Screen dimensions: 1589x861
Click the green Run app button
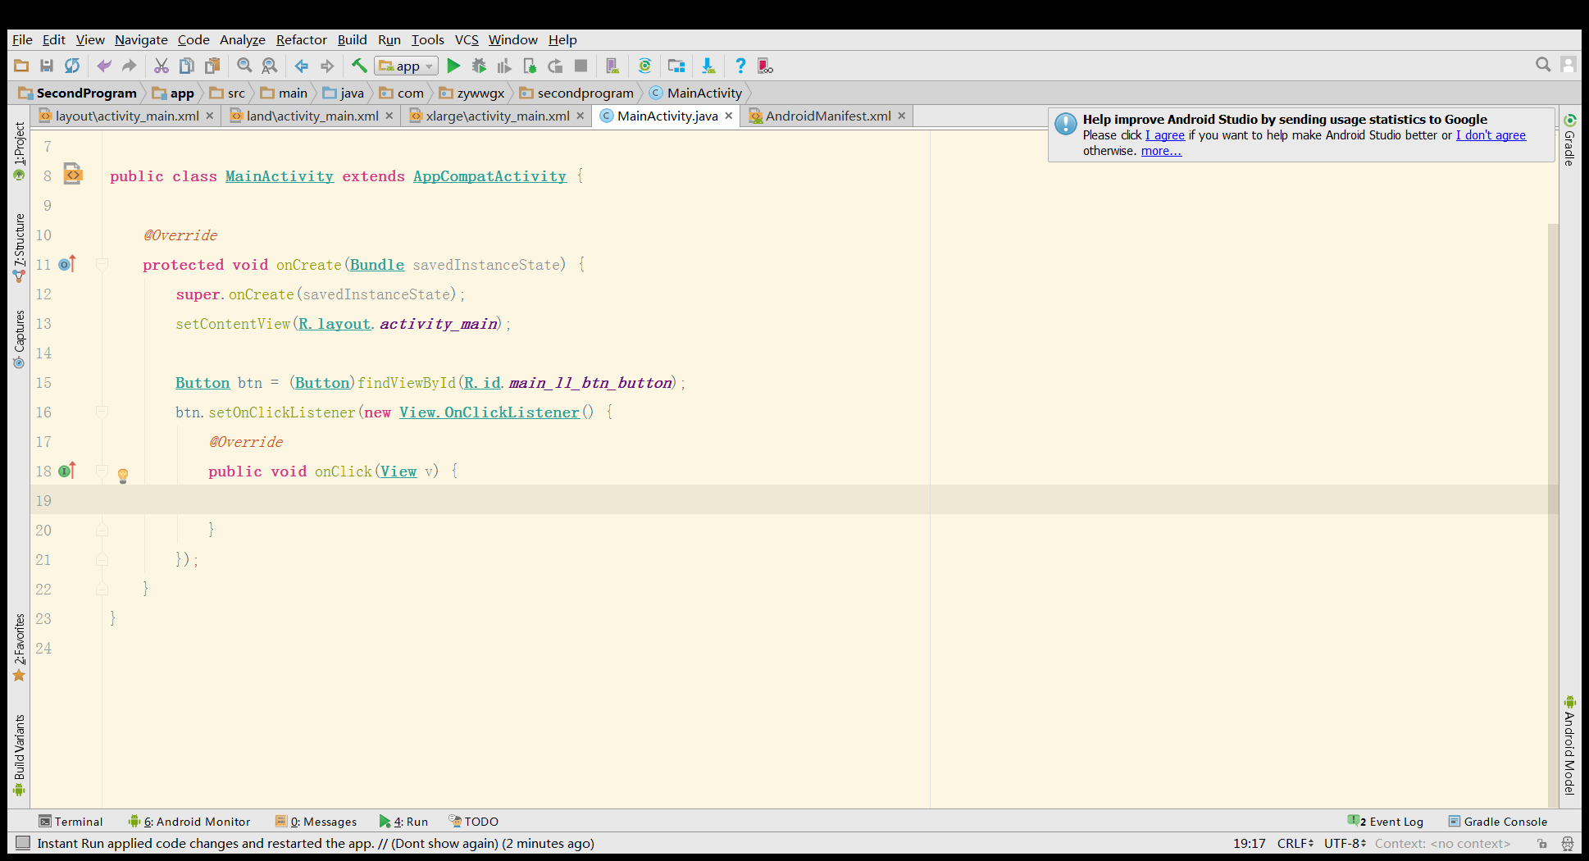(453, 66)
